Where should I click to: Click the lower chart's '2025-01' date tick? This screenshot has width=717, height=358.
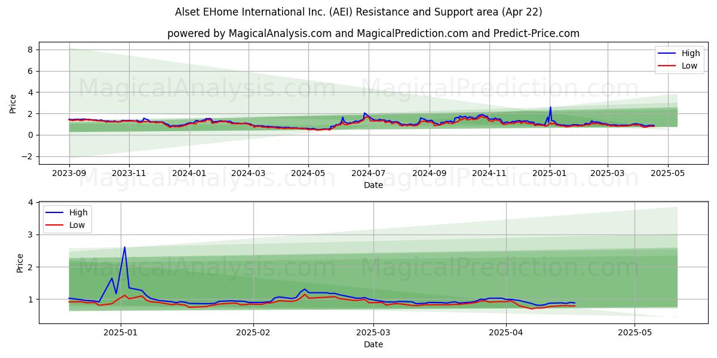[121, 332]
